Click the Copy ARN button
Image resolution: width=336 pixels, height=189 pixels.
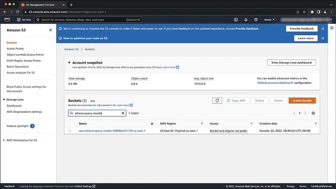pyautogui.click(x=236, y=100)
